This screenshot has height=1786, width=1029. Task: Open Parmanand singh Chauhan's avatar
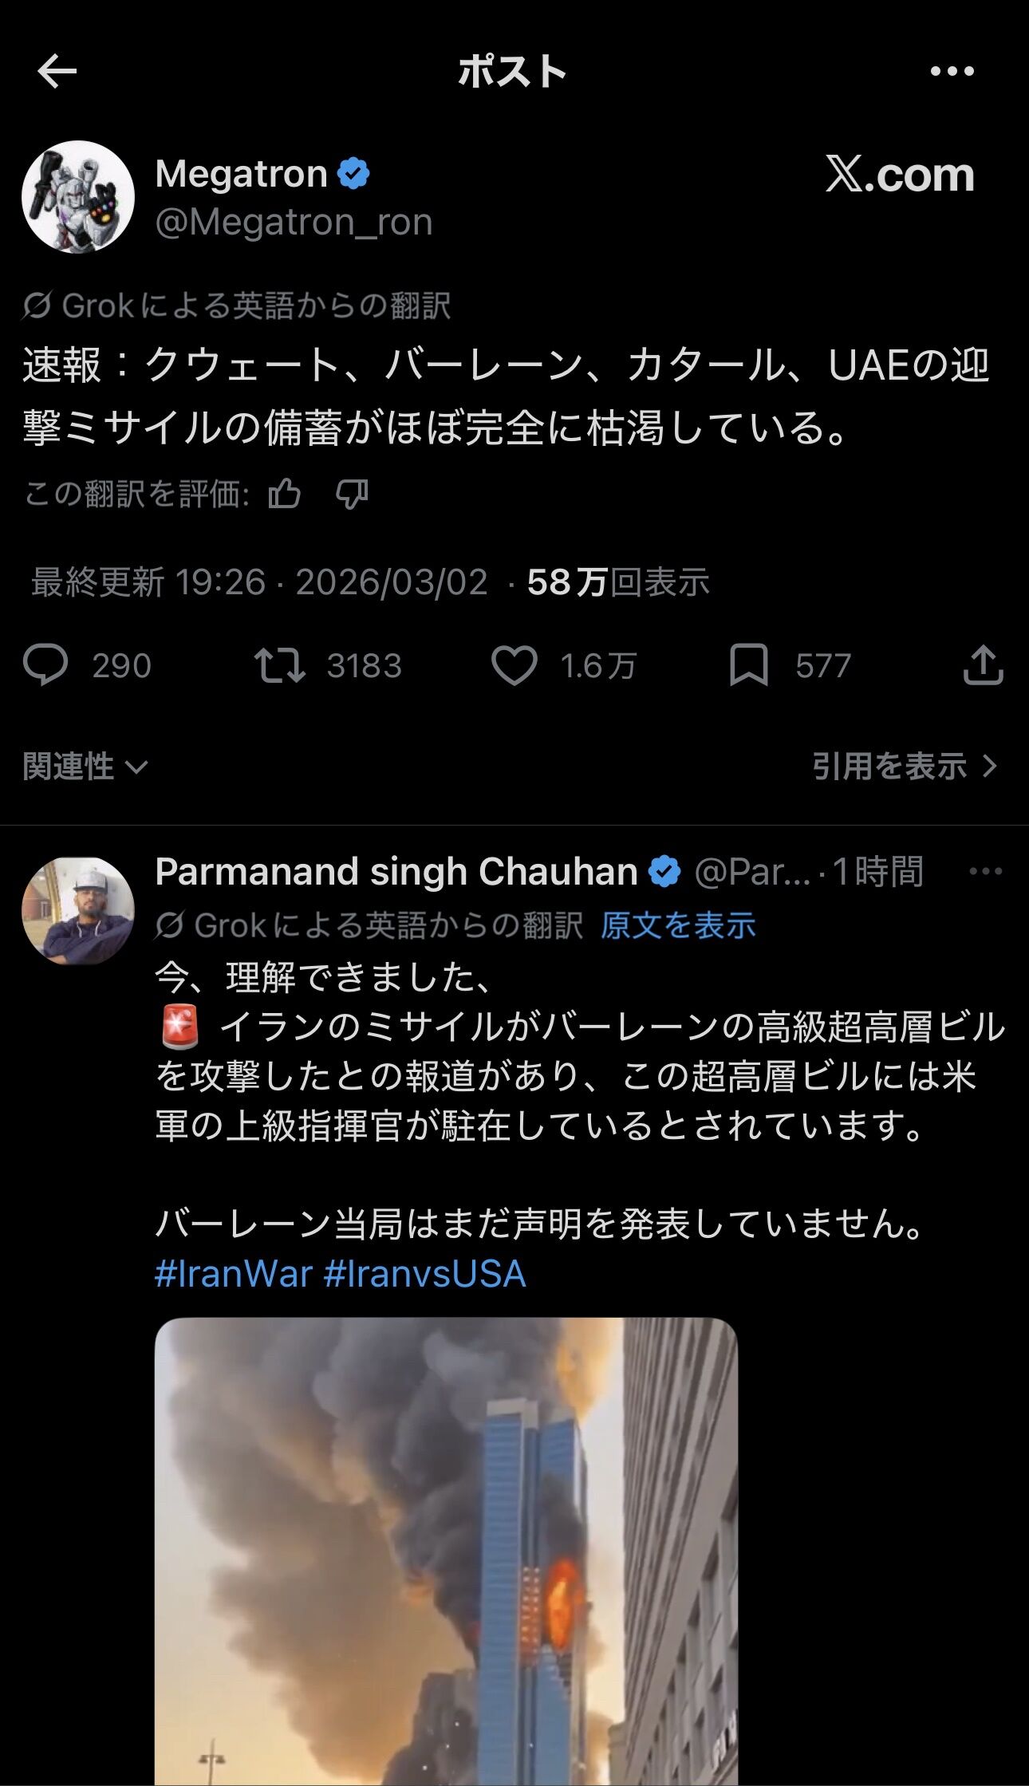[78, 911]
